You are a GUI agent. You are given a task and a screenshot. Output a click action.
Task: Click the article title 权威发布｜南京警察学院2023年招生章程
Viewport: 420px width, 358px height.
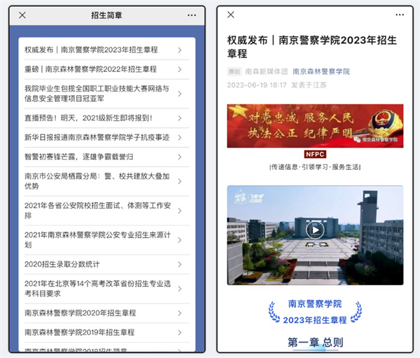click(x=312, y=47)
